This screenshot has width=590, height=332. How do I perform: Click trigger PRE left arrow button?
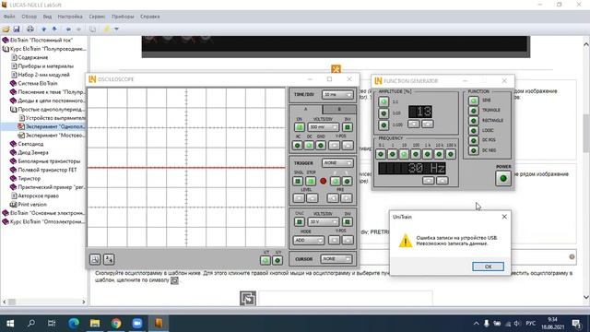(333, 198)
